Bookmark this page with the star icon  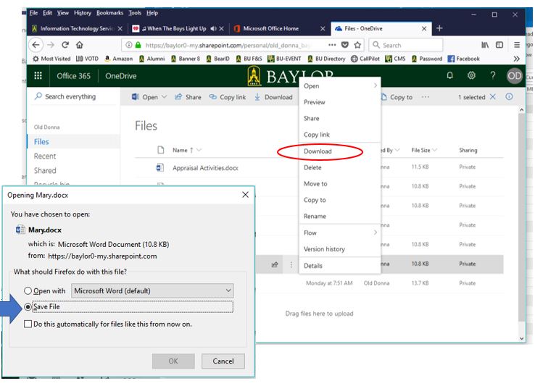click(x=357, y=45)
